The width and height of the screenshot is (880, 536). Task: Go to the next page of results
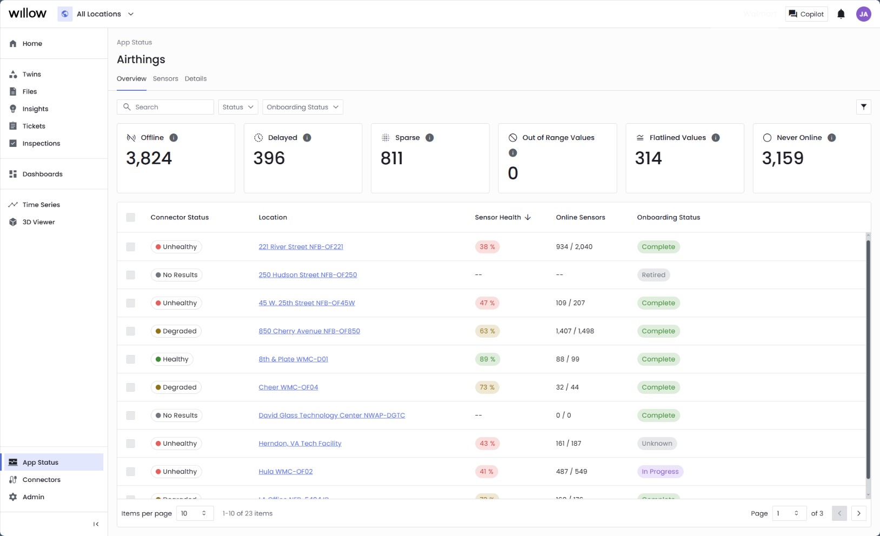[x=858, y=513]
